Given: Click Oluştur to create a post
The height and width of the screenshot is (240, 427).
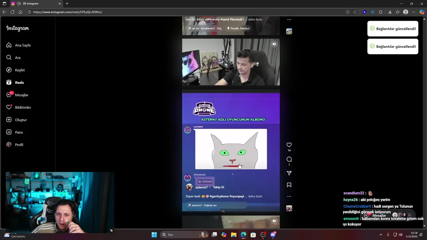Looking at the screenshot, I should click(x=16, y=120).
